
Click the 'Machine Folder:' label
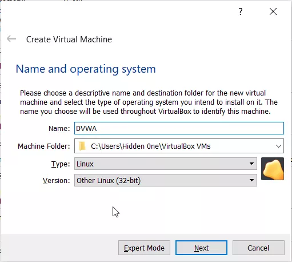point(44,146)
